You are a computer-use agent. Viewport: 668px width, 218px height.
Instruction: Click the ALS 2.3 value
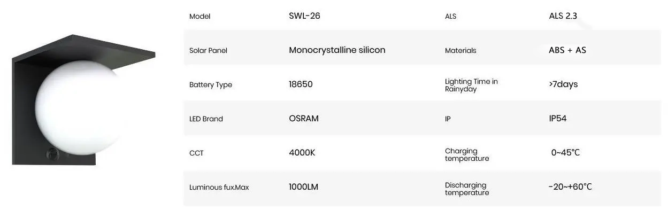tap(563, 16)
